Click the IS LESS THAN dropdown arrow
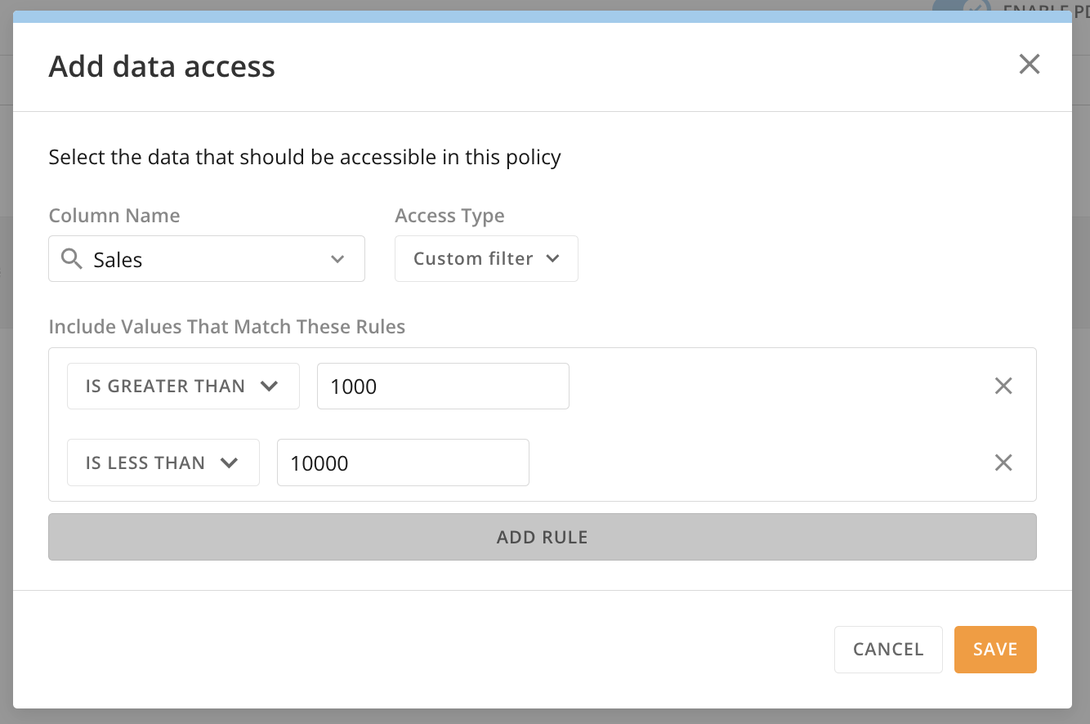The image size is (1090, 724). [x=230, y=463]
